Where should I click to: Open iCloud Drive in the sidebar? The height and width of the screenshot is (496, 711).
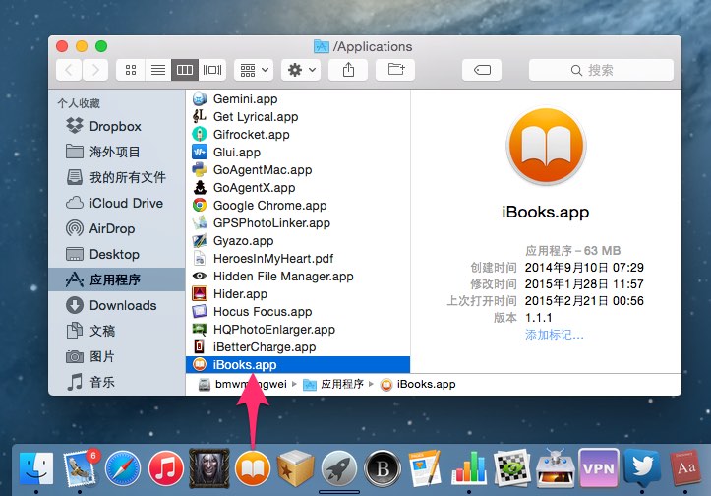pos(117,203)
